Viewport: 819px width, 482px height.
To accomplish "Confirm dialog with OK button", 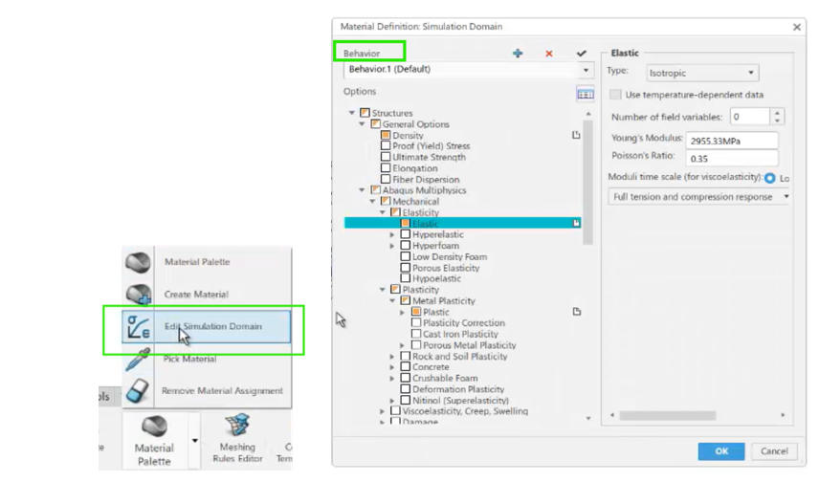I will (x=721, y=451).
